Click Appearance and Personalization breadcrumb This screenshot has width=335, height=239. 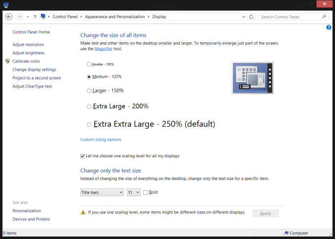(115, 17)
